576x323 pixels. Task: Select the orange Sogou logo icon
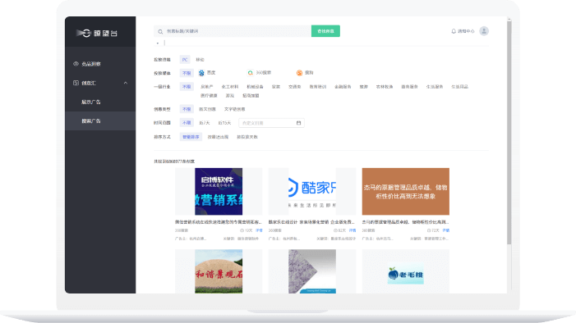[x=299, y=73]
